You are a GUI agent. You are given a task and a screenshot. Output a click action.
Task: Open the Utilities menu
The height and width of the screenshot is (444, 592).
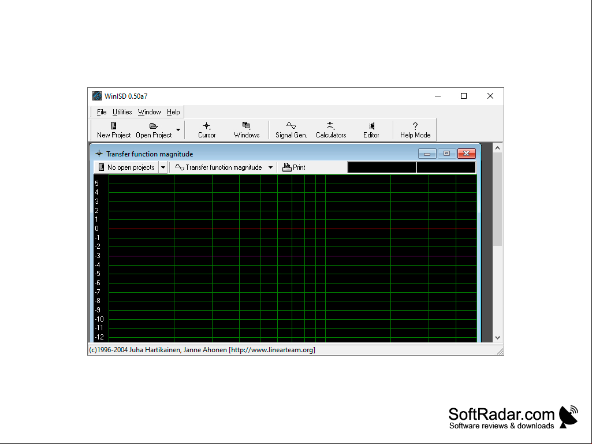(122, 112)
